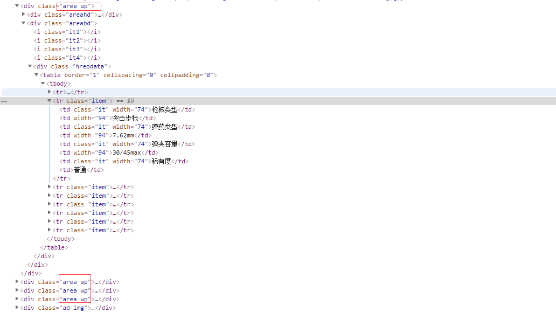Collapse the table border="1" node
This screenshot has width=556, height=312.
tap(36, 75)
